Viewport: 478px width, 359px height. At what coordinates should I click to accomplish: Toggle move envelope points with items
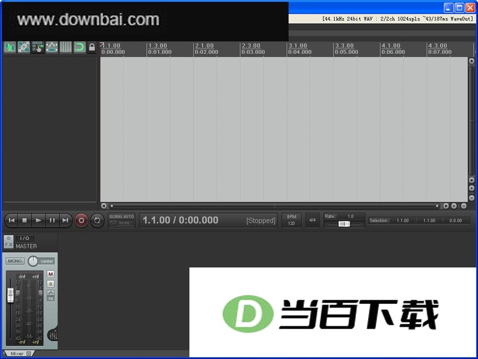click(x=51, y=47)
